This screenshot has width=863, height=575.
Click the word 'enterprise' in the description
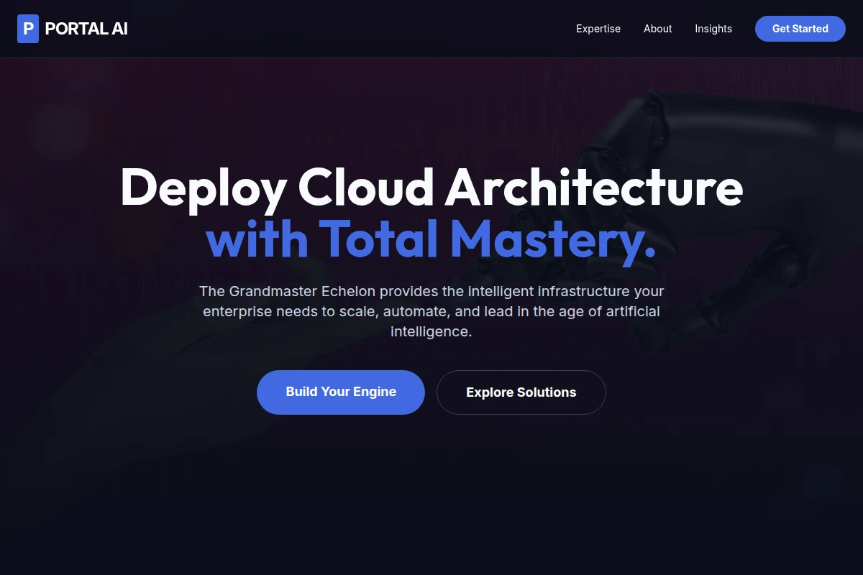(237, 312)
